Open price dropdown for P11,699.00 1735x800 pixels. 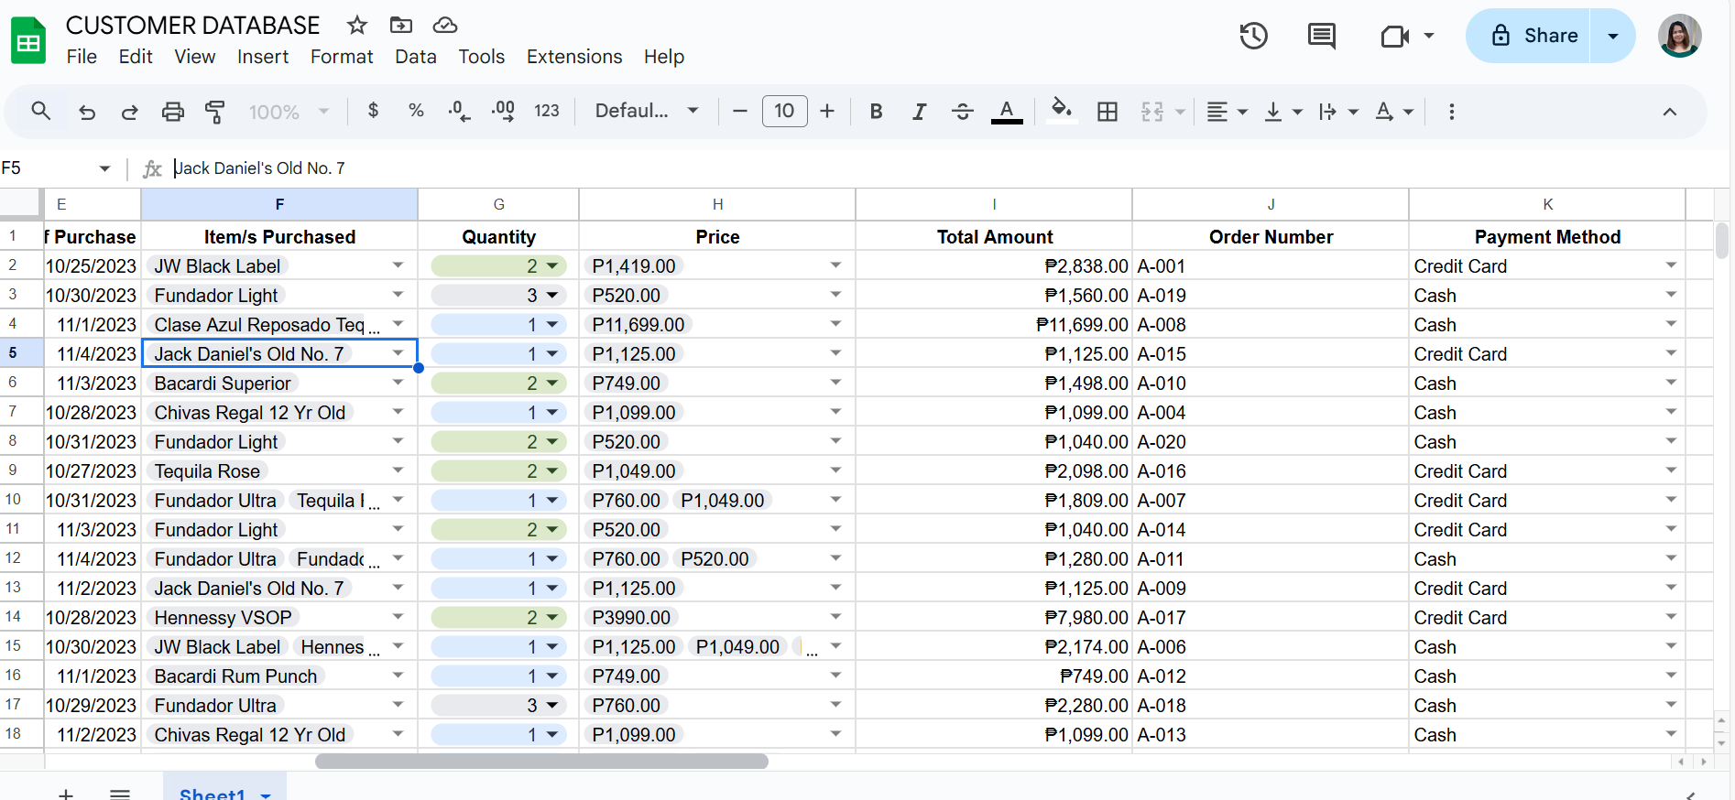[x=835, y=324]
